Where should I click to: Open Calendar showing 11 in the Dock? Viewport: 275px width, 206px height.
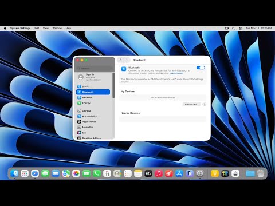pos(107,173)
